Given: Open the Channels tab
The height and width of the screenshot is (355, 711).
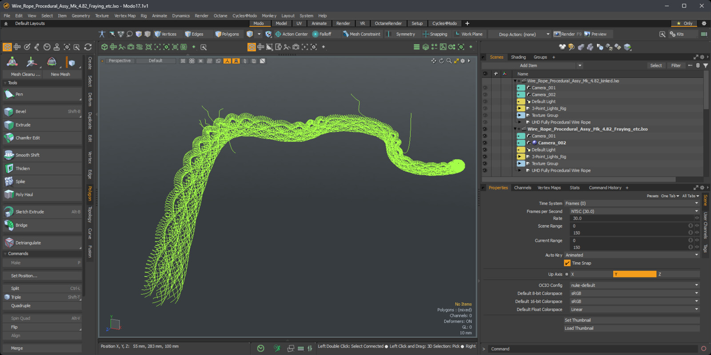Looking at the screenshot, I should (x=523, y=188).
